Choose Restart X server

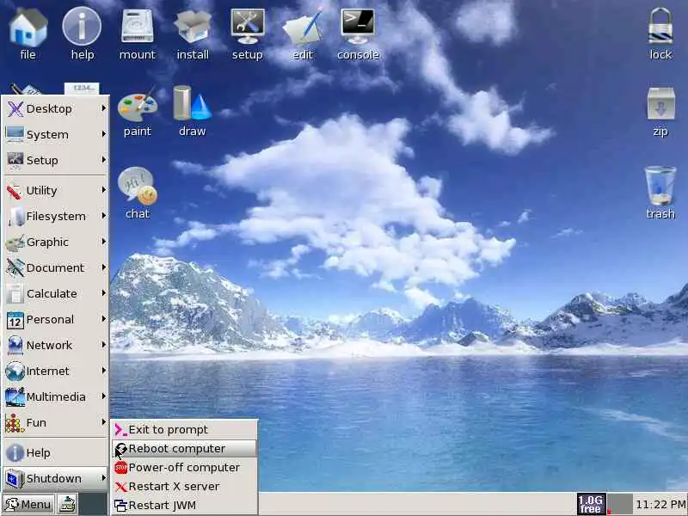(x=184, y=486)
